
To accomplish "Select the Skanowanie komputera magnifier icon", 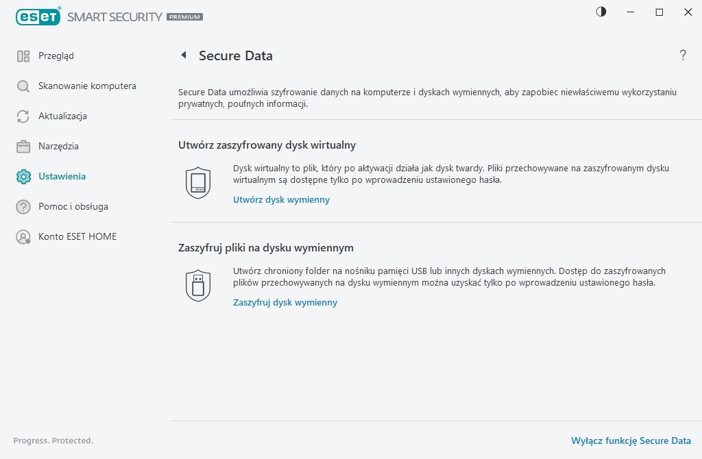I will [x=21, y=86].
